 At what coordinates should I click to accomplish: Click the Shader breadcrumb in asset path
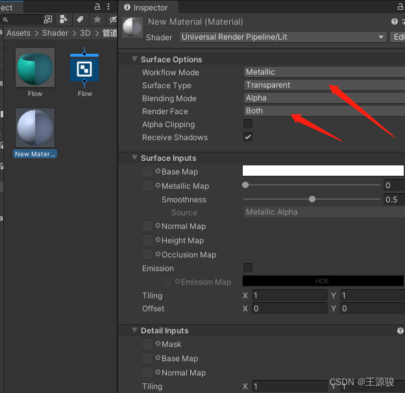(x=55, y=33)
